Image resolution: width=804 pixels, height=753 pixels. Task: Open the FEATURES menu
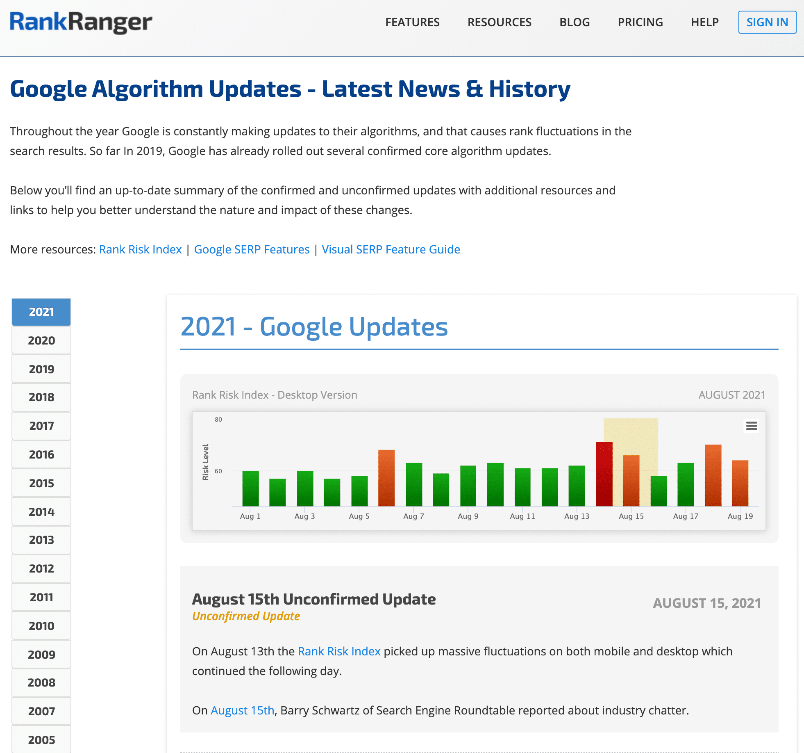[x=412, y=22]
